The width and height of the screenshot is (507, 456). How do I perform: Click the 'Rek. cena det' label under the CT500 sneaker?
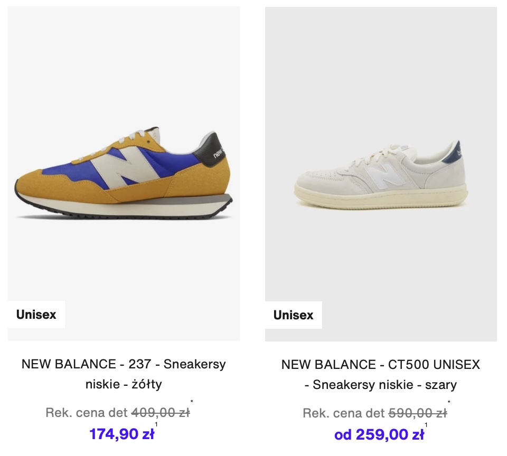pyautogui.click(x=344, y=413)
